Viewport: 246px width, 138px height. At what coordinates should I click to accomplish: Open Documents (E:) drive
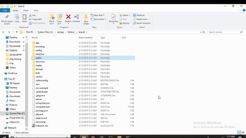[x=15, y=118]
